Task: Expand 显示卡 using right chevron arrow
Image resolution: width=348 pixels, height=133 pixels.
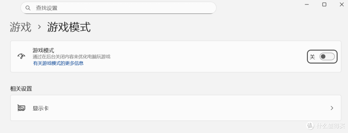Action: (332, 108)
